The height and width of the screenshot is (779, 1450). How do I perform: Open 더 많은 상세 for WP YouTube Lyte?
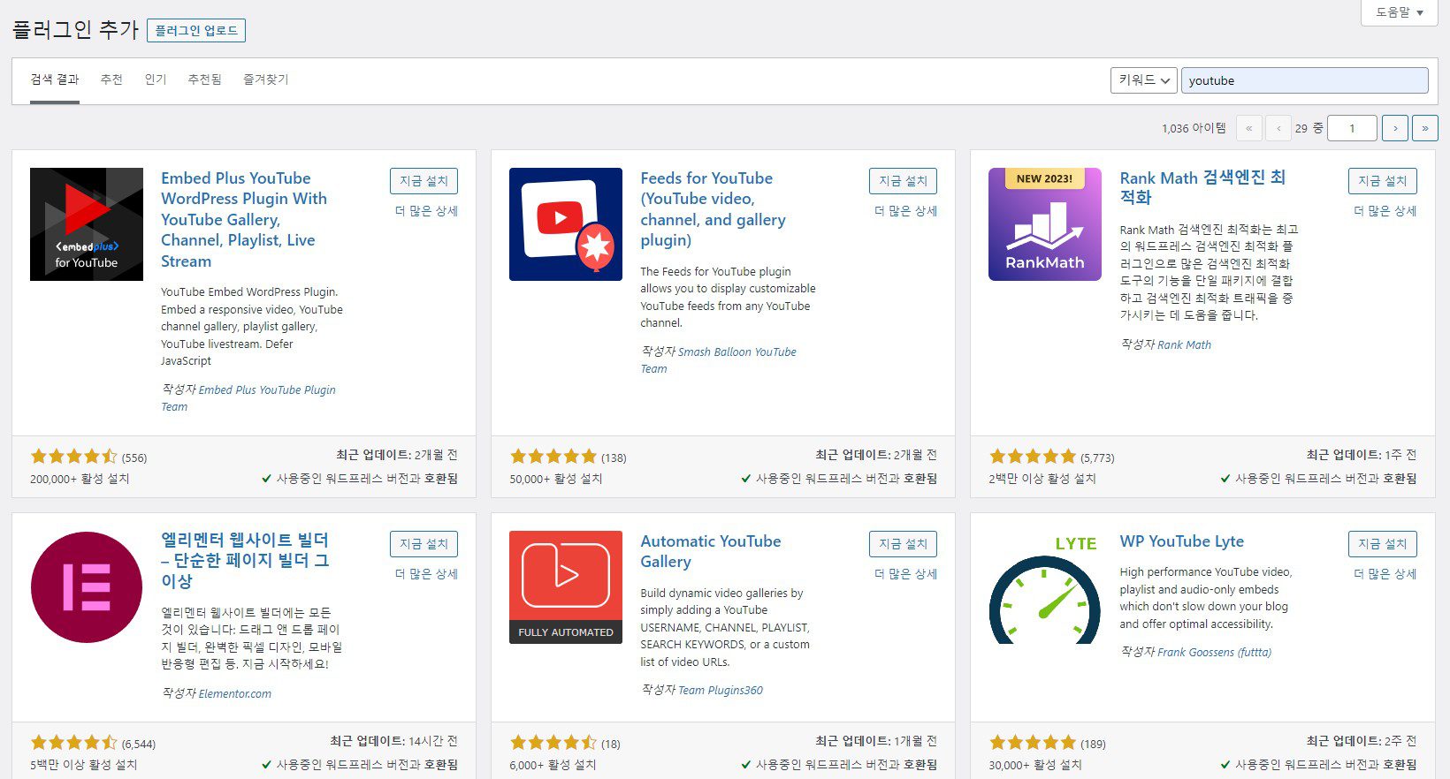pyautogui.click(x=1385, y=574)
